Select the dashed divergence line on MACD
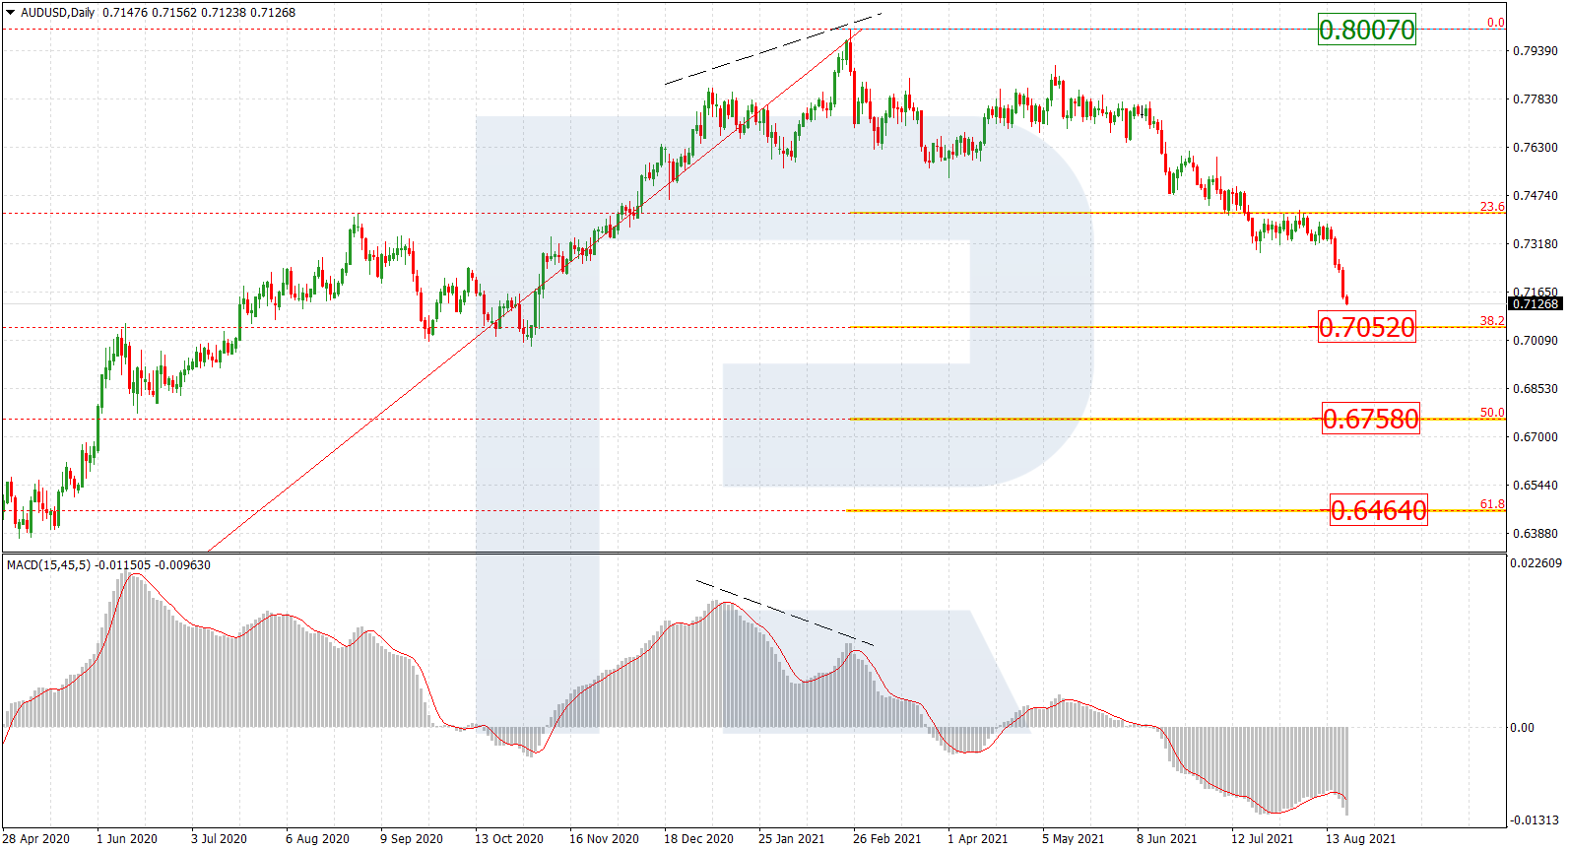This screenshot has height=851, width=1569. pyautogui.click(x=784, y=613)
